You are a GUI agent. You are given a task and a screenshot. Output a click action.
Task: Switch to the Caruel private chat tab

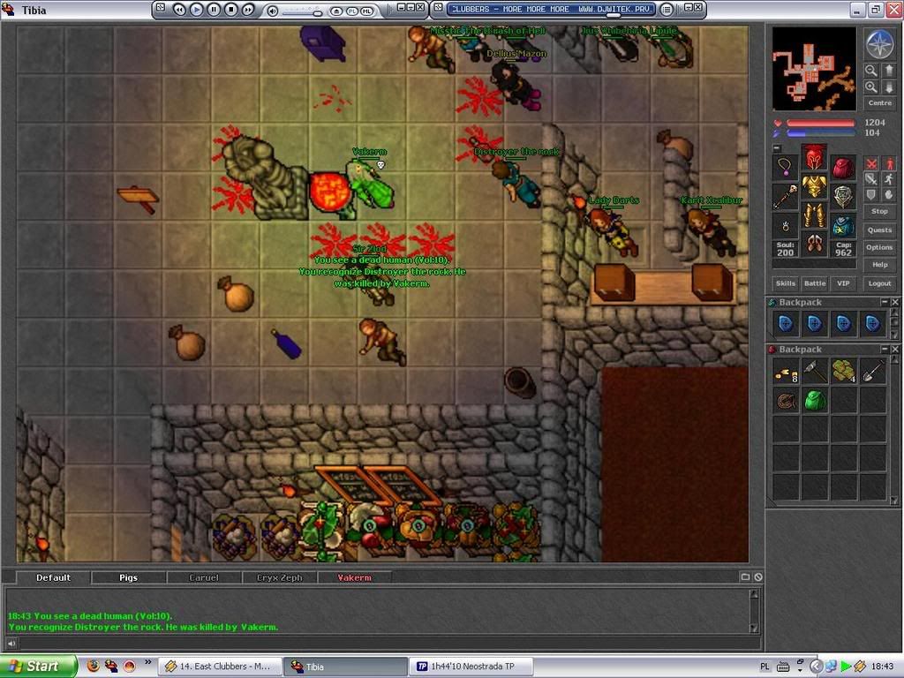(x=204, y=577)
